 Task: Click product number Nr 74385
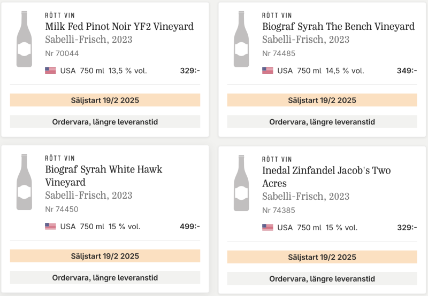pos(279,211)
